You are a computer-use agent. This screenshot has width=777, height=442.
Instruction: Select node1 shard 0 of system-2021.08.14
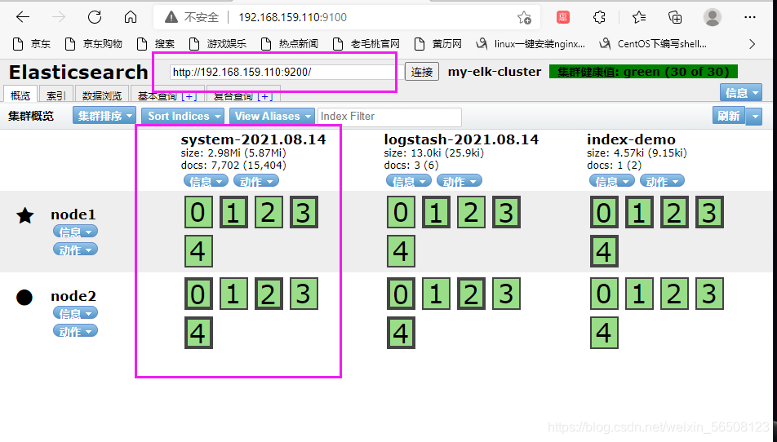(x=198, y=212)
